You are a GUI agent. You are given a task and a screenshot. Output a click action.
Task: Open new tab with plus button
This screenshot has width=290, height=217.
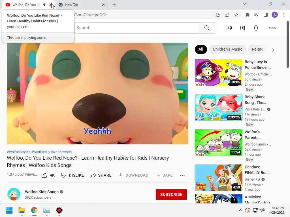[x=114, y=5]
